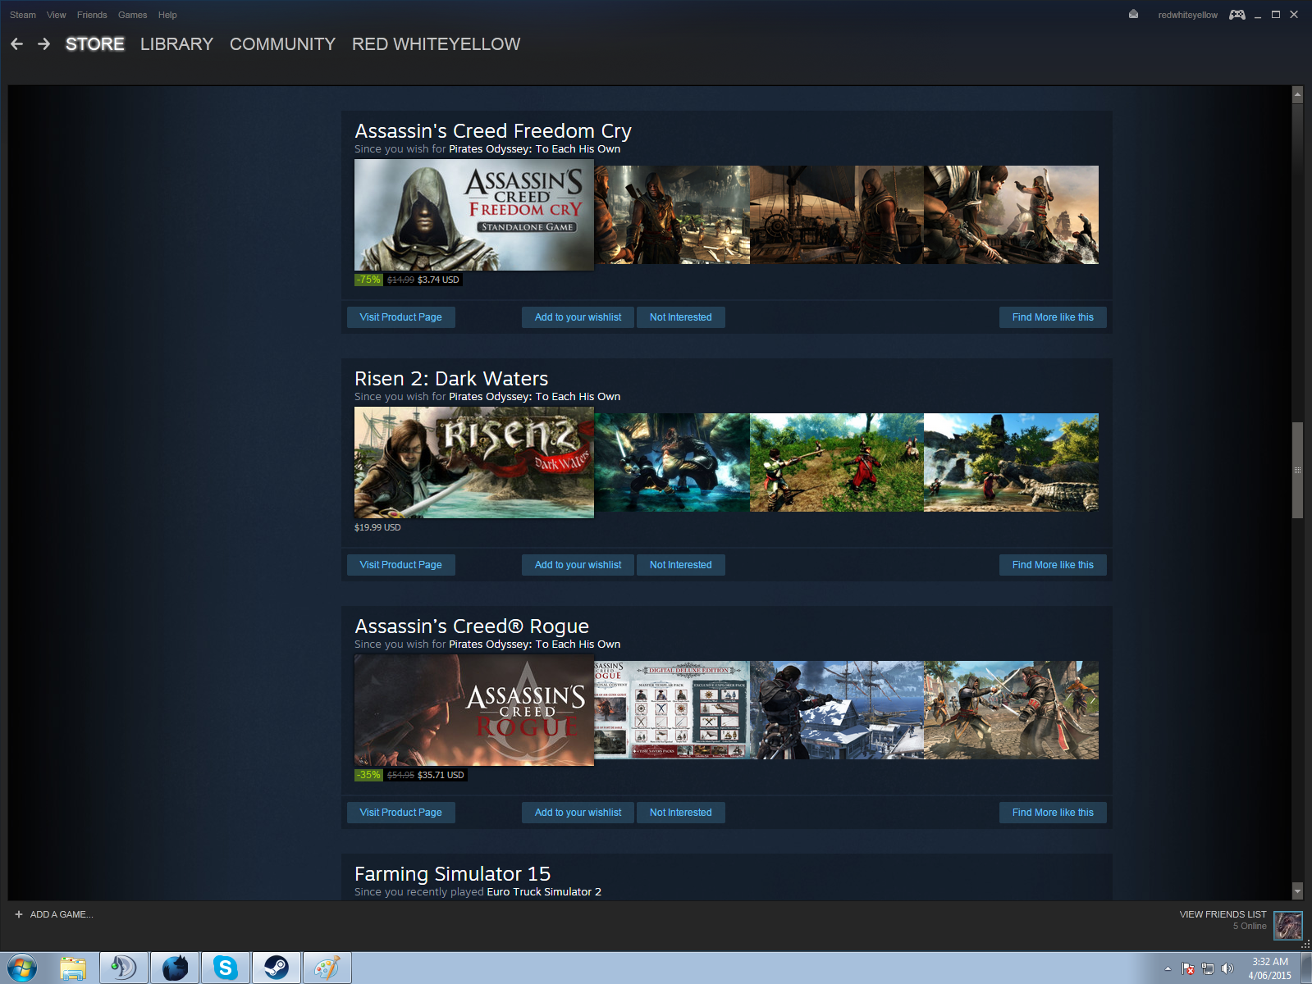Click the friend avatar near friends list

pyautogui.click(x=1287, y=925)
